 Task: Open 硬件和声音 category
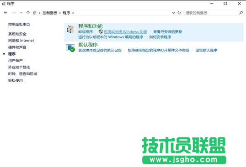click(17, 47)
